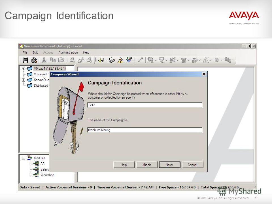Click the colorful chart toolbar icon
272x204 pixels.
129,60
